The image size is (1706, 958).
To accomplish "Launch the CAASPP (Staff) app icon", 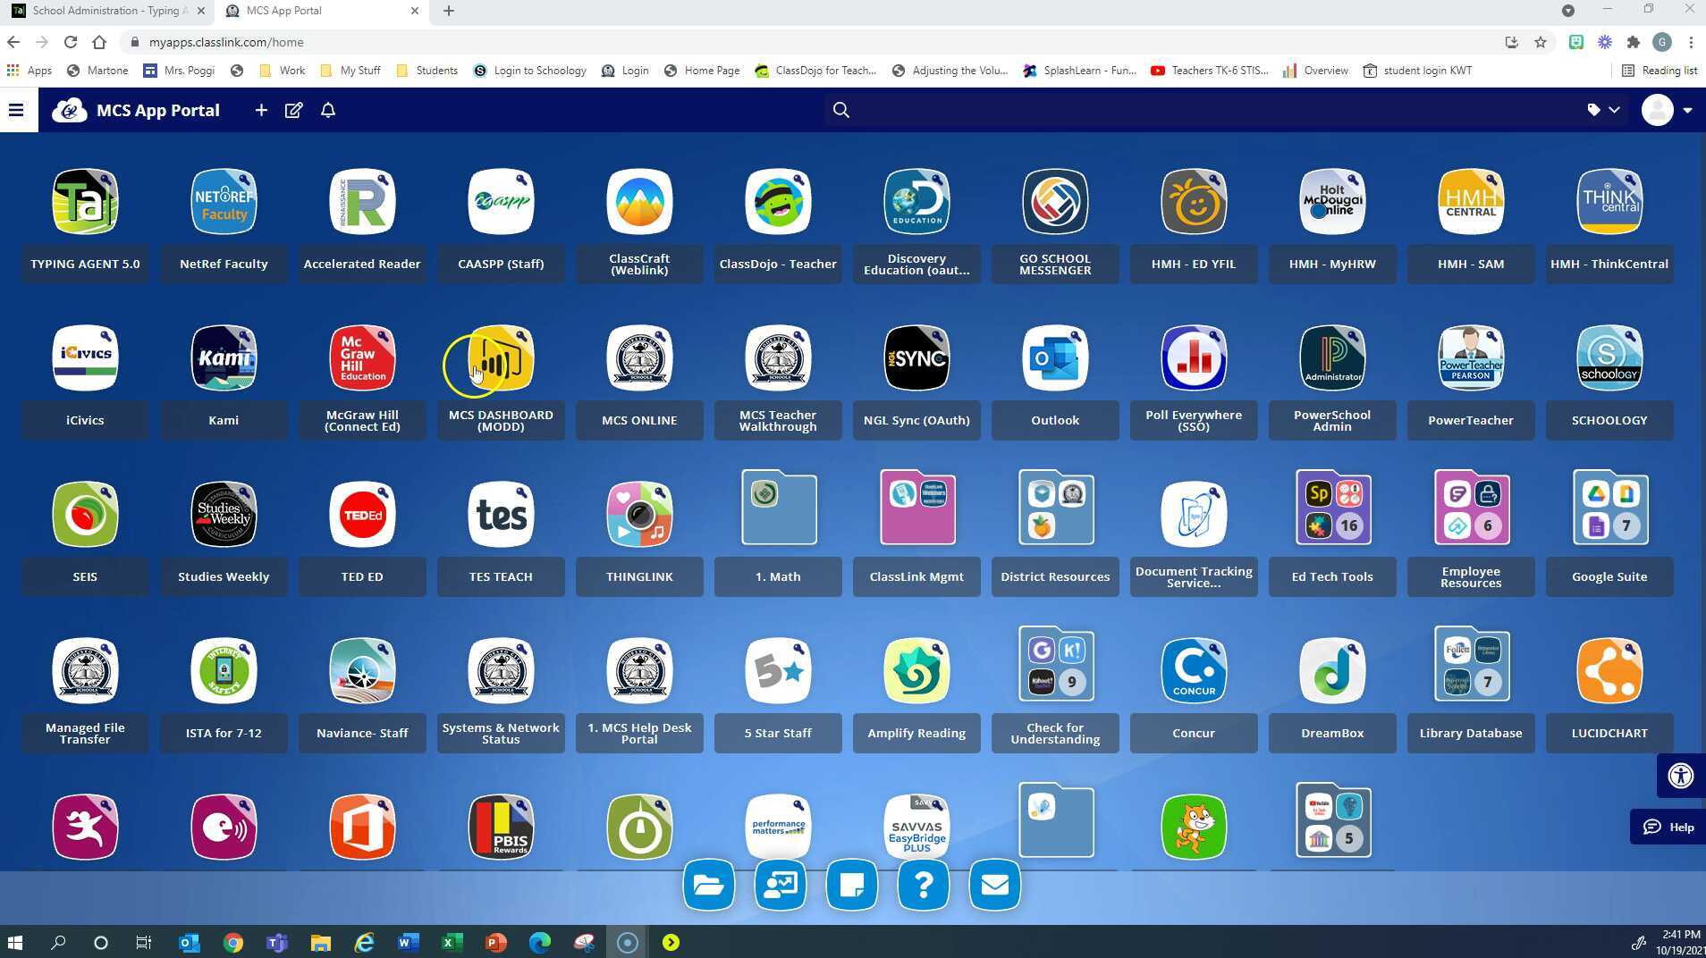I will [x=501, y=202].
